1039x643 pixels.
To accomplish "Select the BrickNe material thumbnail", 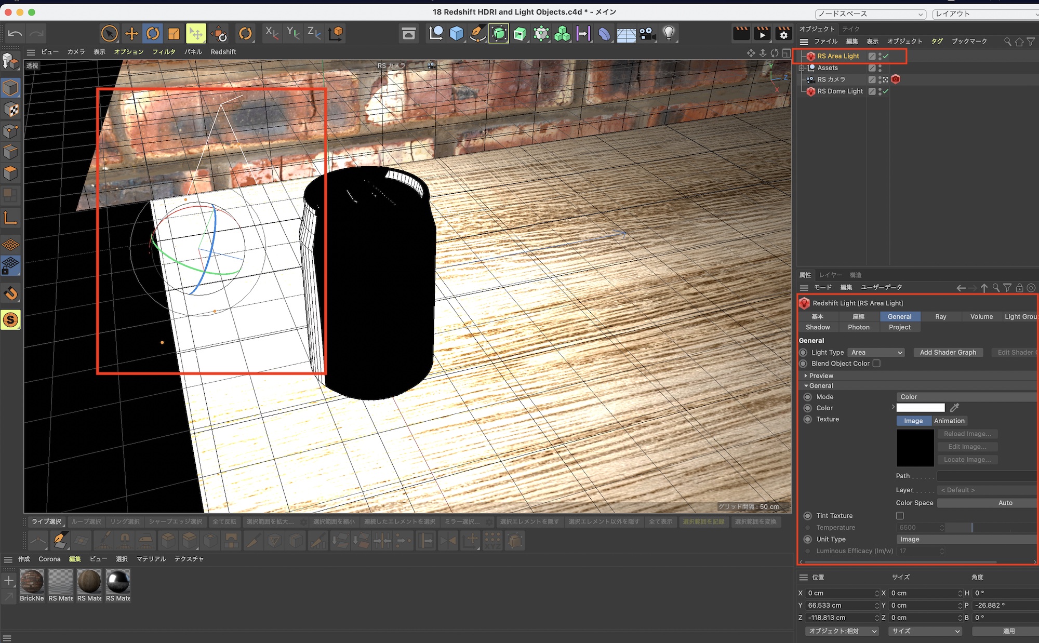I will click(x=32, y=582).
